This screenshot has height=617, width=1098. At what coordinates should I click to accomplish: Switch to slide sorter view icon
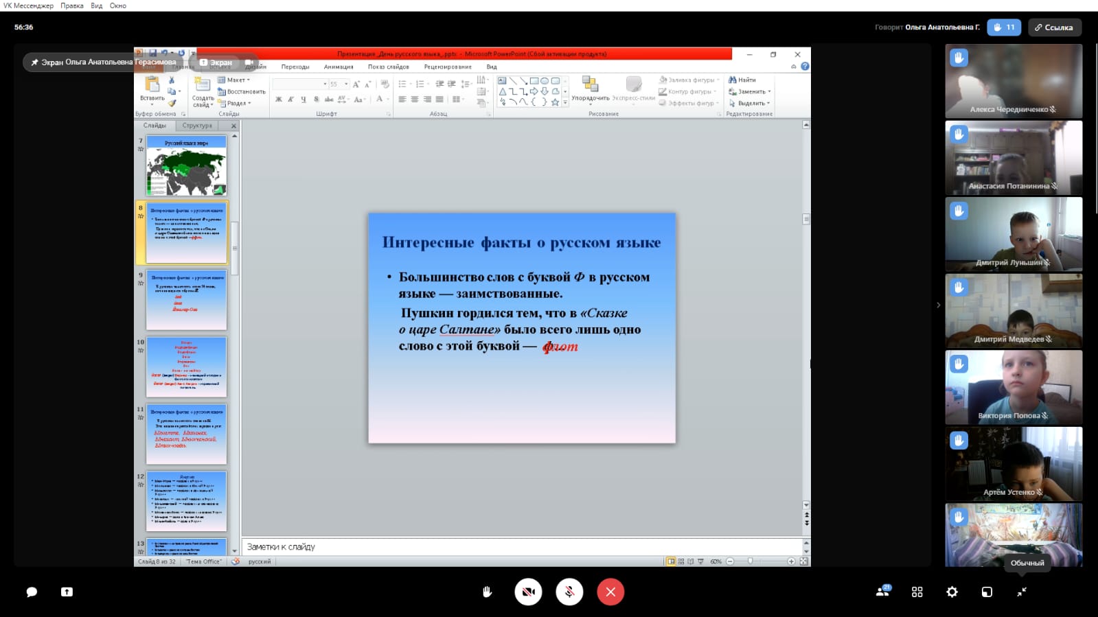pos(680,561)
